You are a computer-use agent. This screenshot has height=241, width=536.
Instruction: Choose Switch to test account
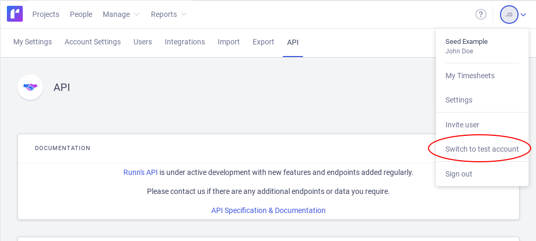tap(482, 149)
